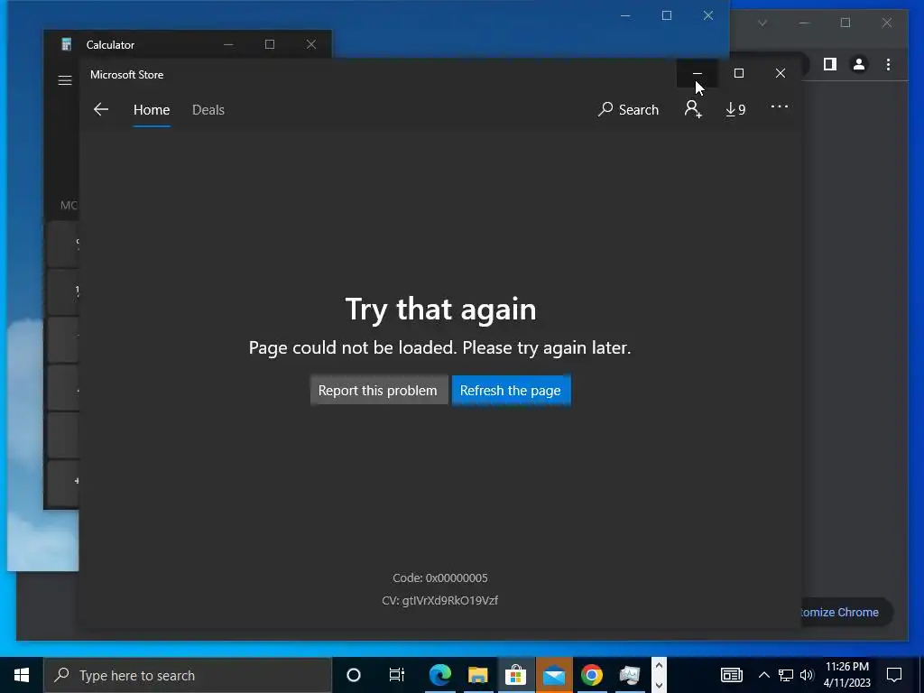Viewport: 924px width, 693px height.
Task: Open File Explorer from taskbar
Action: 478,675
